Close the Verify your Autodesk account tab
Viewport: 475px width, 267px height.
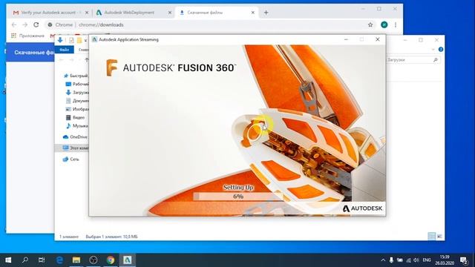[x=87, y=13]
